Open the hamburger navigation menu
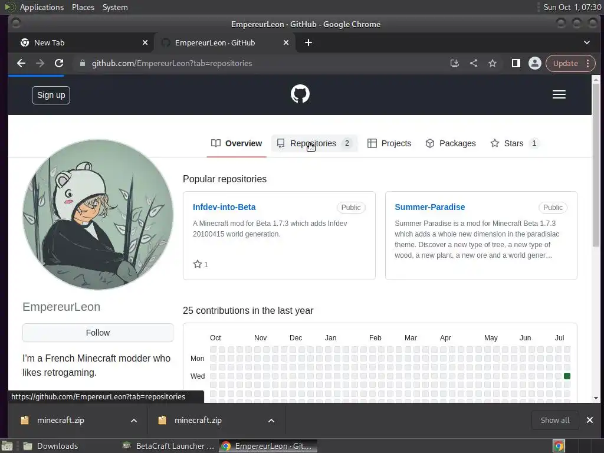This screenshot has width=604, height=453. 559,94
